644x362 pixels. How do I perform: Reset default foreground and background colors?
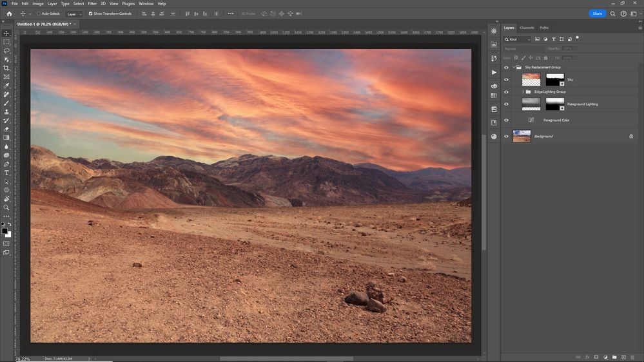click(x=3, y=225)
